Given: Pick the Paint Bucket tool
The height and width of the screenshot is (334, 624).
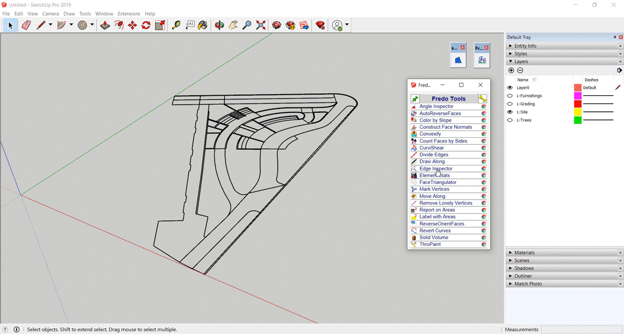Looking at the screenshot, I should tap(203, 25).
